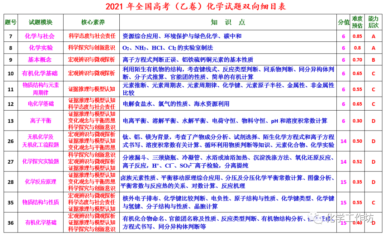
Task: Select difficulty value 0.30
Action: [357, 121]
